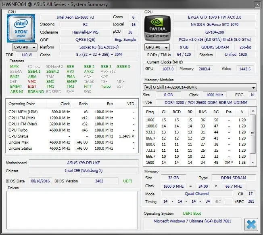Click the BIOS date 08/18/2016 field
Image resolution: width=263 pixels, height=235 pixels.
pyautogui.click(x=40, y=181)
